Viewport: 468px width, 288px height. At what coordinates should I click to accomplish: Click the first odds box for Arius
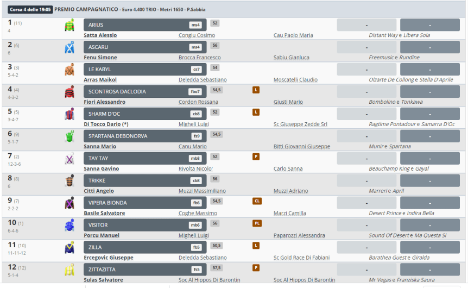[x=366, y=25]
